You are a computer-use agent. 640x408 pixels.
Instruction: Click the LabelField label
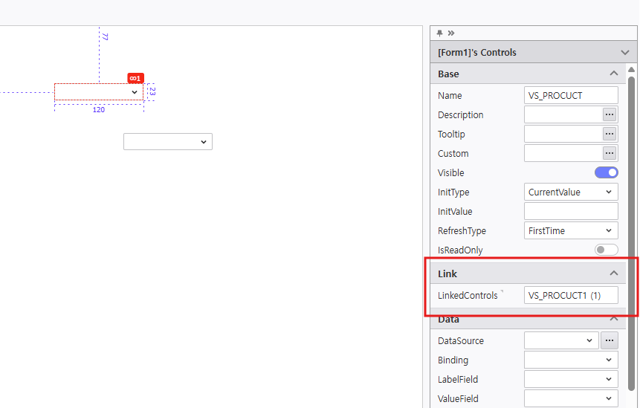point(458,380)
